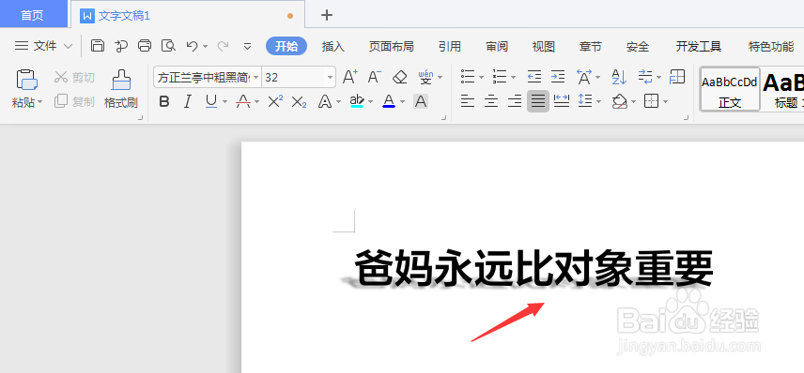Screen dimensions: 804x373
Task: Click the Print icon in quick access toolbar
Action: [x=145, y=46]
